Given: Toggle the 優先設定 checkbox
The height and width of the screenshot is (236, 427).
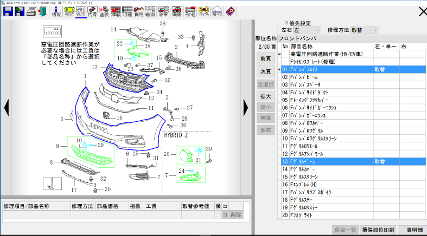Looking at the screenshot, I should (286, 23).
